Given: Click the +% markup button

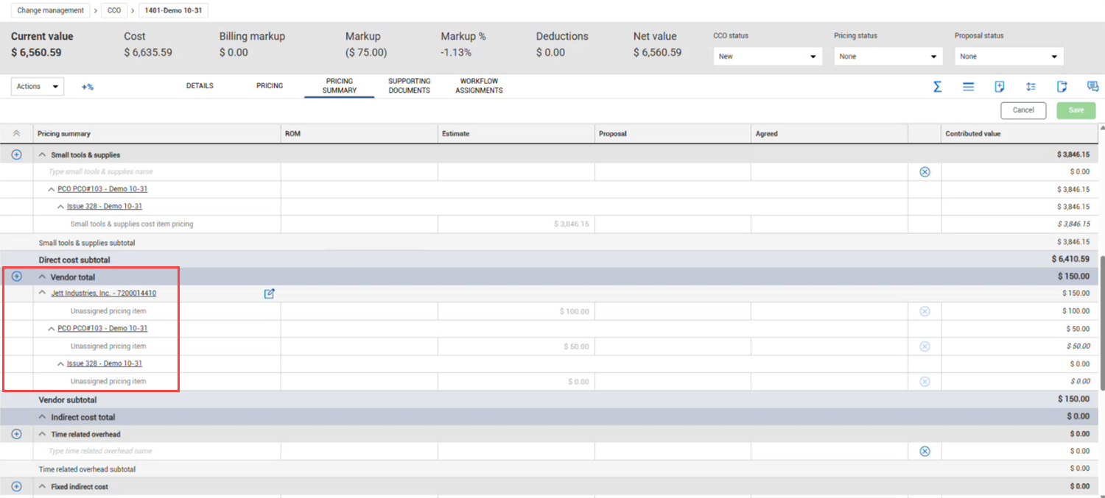Looking at the screenshot, I should [88, 87].
